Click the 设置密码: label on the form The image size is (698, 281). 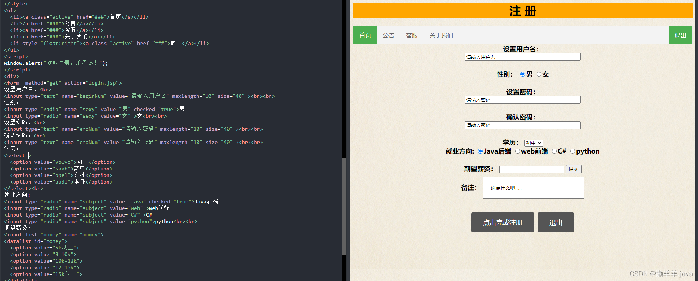coord(521,92)
